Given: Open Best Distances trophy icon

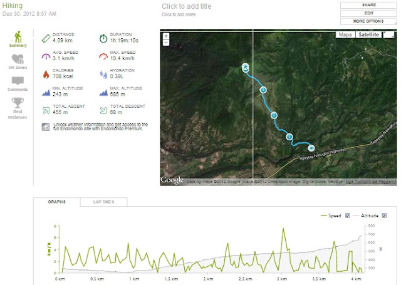Looking at the screenshot, I should click(18, 103).
